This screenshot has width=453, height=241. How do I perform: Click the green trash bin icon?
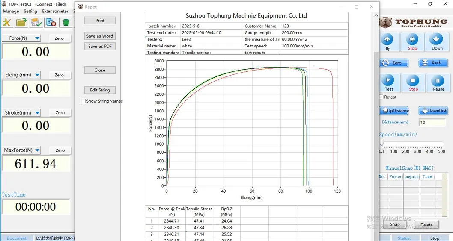pos(66,22)
